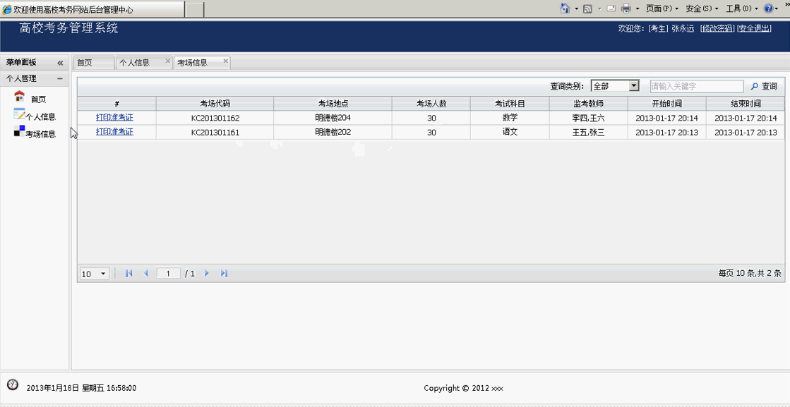Close the 考场信息 tab

pos(226,61)
